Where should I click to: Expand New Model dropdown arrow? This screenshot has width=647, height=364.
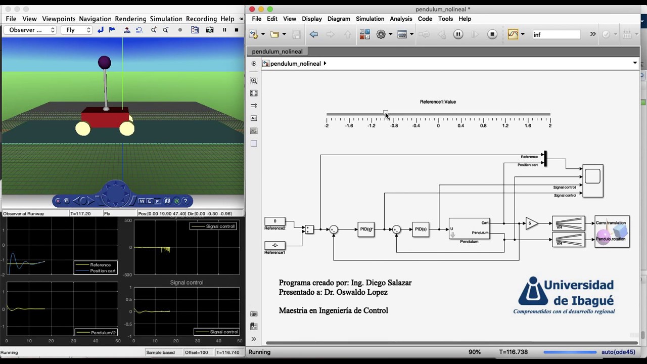click(x=263, y=34)
